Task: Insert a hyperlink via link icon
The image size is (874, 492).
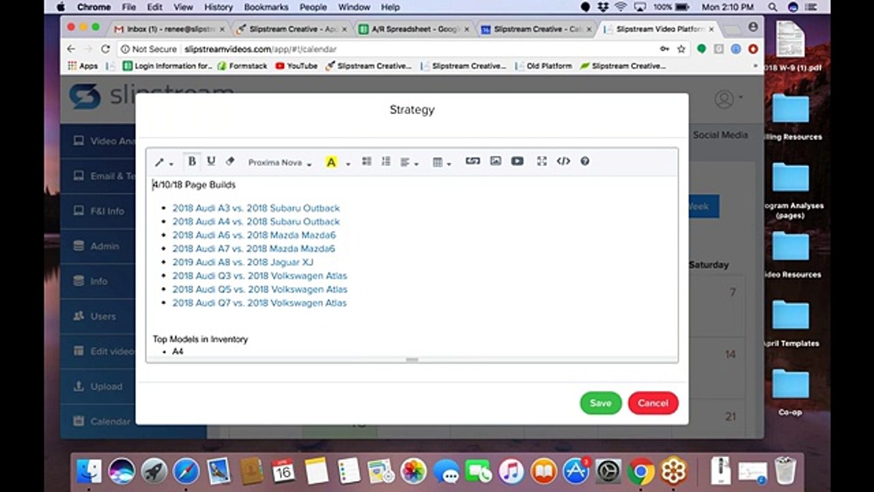Action: point(473,161)
